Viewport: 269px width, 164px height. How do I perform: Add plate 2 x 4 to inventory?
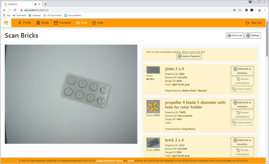point(242,71)
